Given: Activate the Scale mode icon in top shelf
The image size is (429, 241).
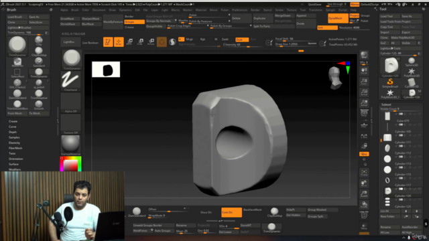Looking at the screenshot, I should [x=140, y=42].
